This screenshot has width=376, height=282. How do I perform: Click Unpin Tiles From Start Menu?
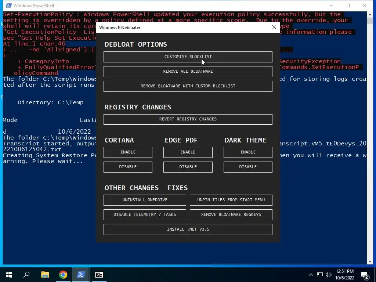(231, 200)
